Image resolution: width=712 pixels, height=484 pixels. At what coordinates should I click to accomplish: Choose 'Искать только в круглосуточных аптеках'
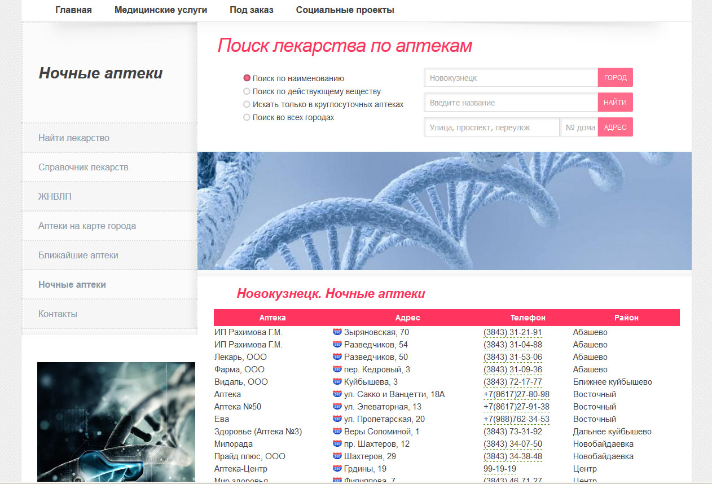[247, 104]
